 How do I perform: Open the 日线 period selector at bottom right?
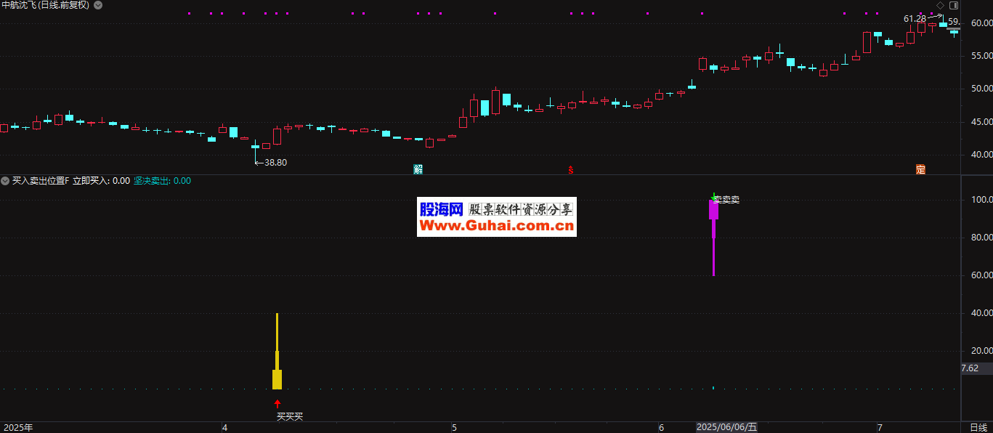(x=978, y=427)
